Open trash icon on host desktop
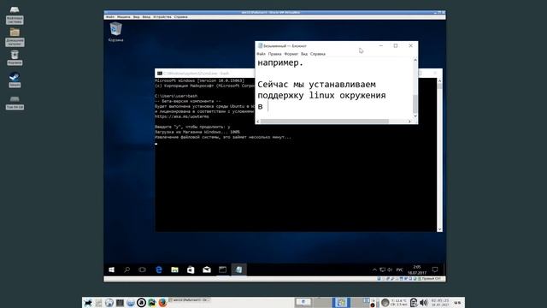This screenshot has width=547, height=308. tap(15, 57)
